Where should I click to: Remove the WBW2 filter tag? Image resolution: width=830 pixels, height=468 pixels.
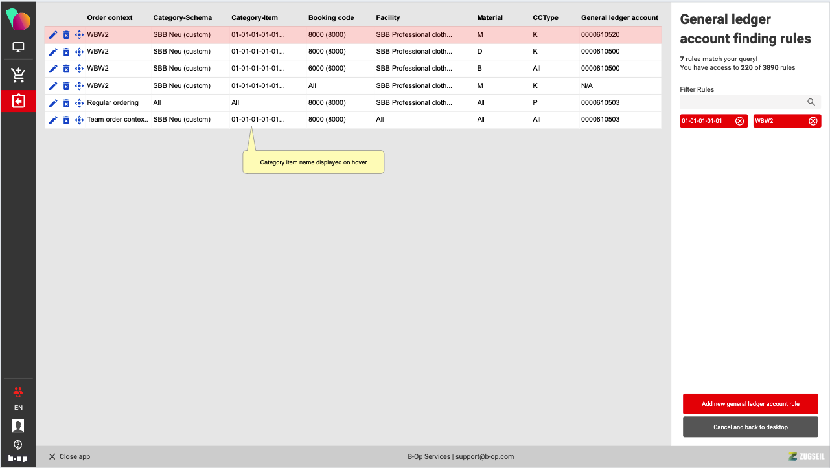tap(813, 121)
